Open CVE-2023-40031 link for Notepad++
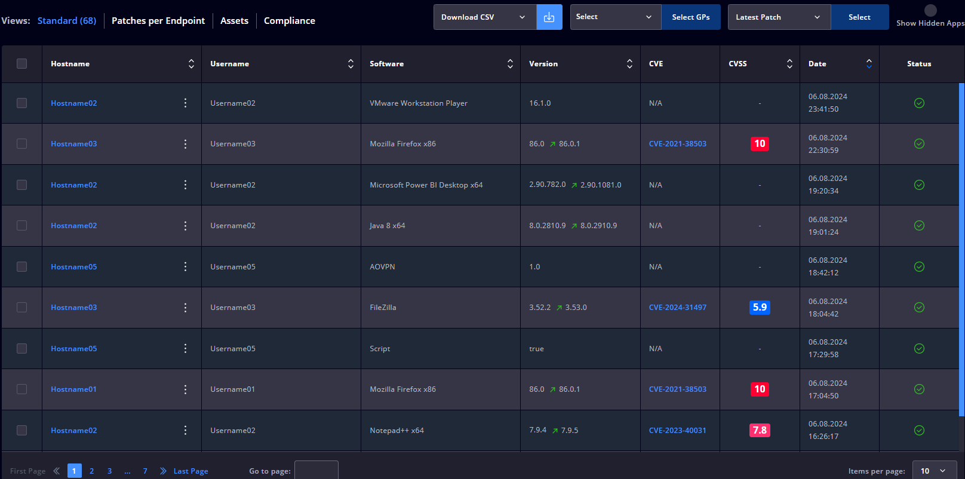Image resolution: width=965 pixels, height=479 pixels. pos(678,430)
